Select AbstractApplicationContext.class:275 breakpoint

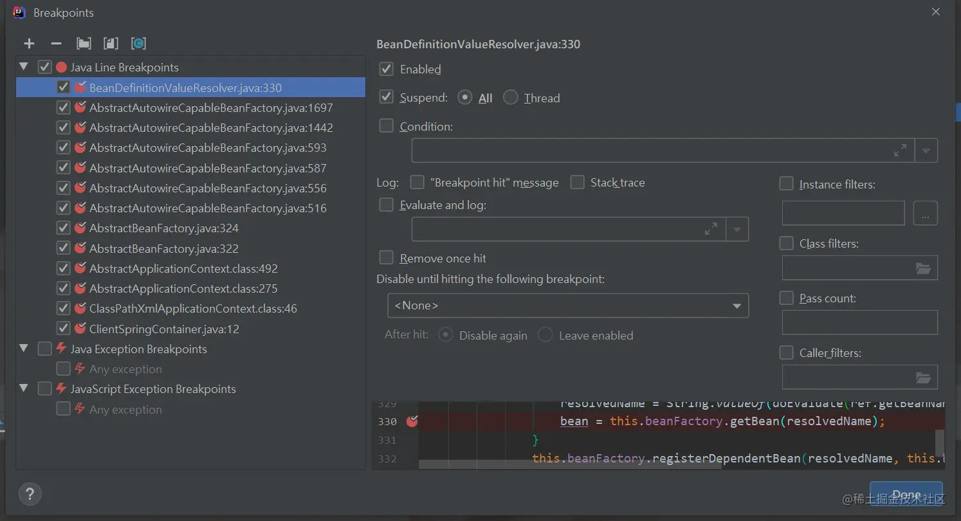pos(183,288)
